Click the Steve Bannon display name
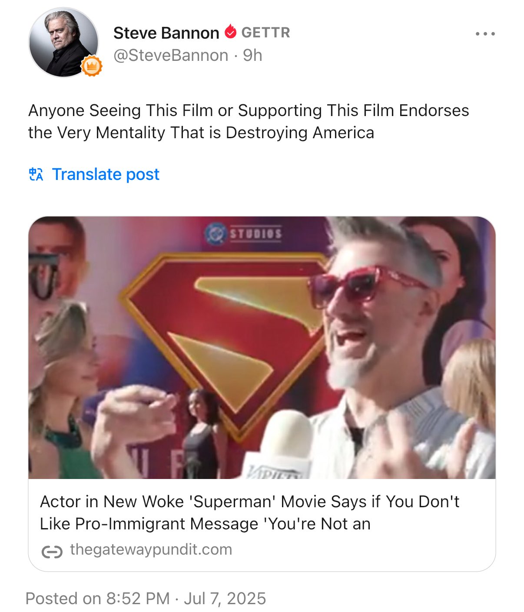The image size is (524, 612). click(166, 33)
